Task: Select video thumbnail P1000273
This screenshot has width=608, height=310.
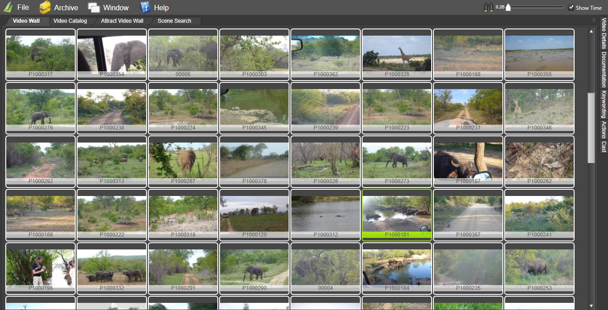Action: 397,162
